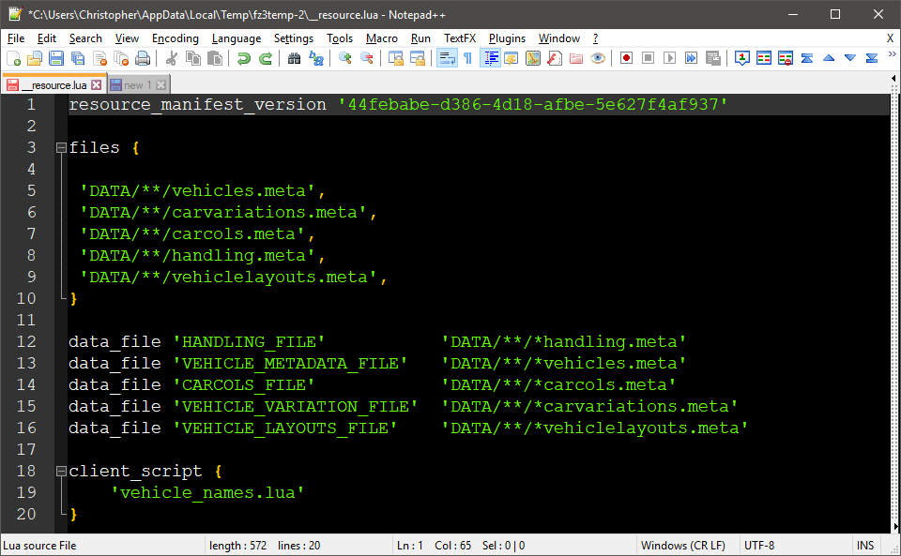The width and height of the screenshot is (901, 556).
Task: Open the Macro menu
Action: (382, 38)
